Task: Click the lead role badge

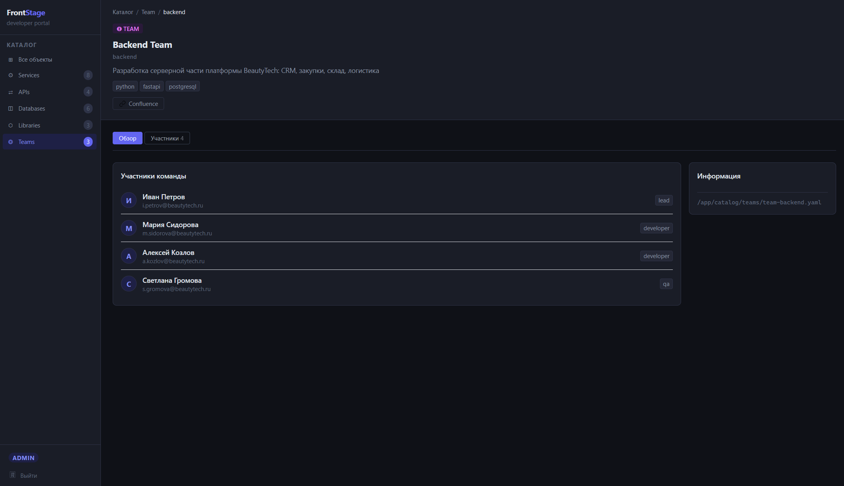Action: click(x=663, y=200)
